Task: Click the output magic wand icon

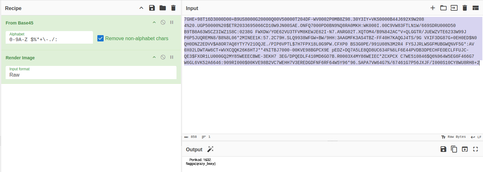Action: point(210,149)
